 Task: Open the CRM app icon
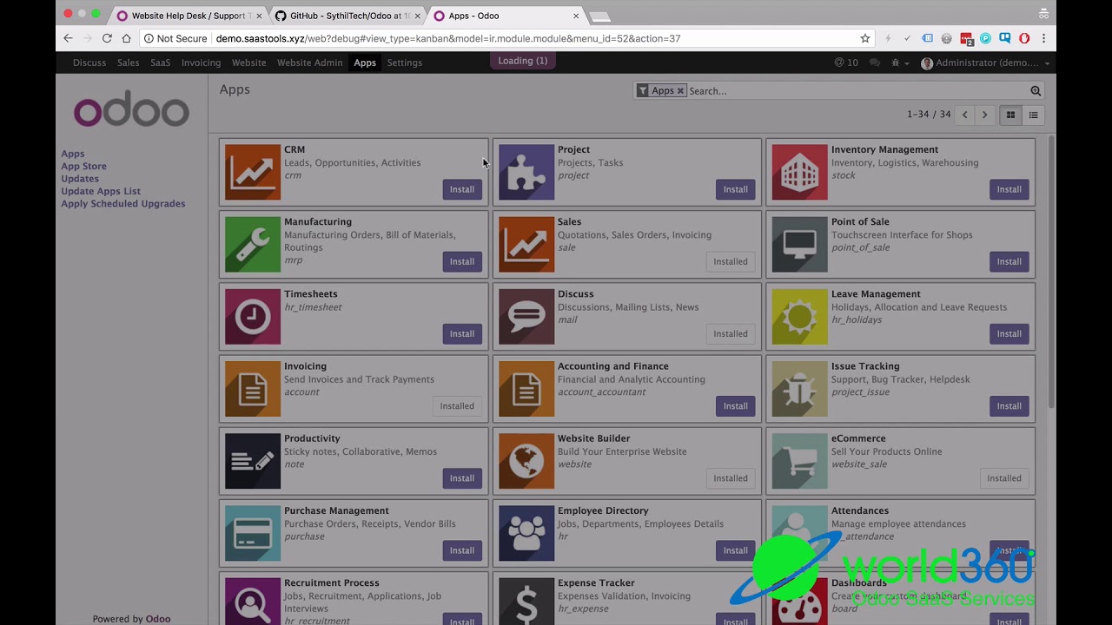(x=253, y=172)
